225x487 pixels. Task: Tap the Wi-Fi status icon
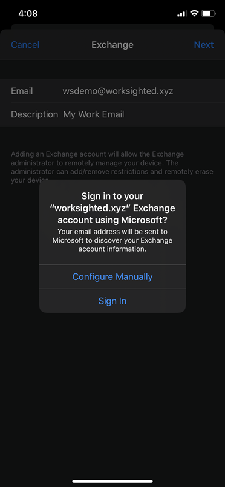point(194,13)
